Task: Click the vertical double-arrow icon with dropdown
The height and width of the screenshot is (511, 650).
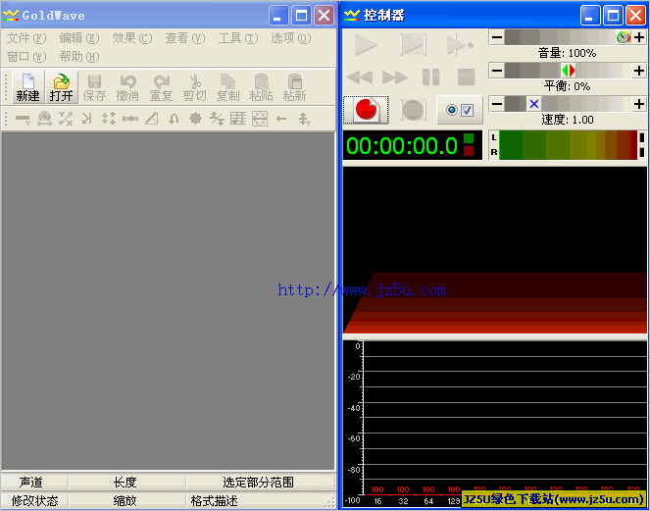Action: [304, 119]
